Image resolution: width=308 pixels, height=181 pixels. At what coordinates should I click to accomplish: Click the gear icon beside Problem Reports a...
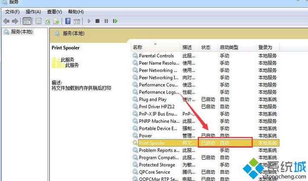135,150
